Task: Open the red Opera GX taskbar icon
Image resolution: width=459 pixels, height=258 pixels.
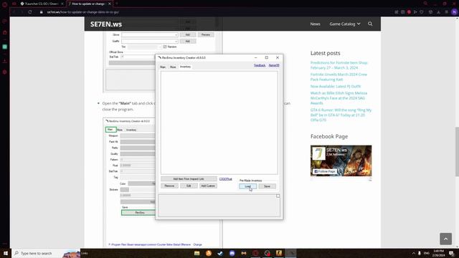Action: coord(255,253)
